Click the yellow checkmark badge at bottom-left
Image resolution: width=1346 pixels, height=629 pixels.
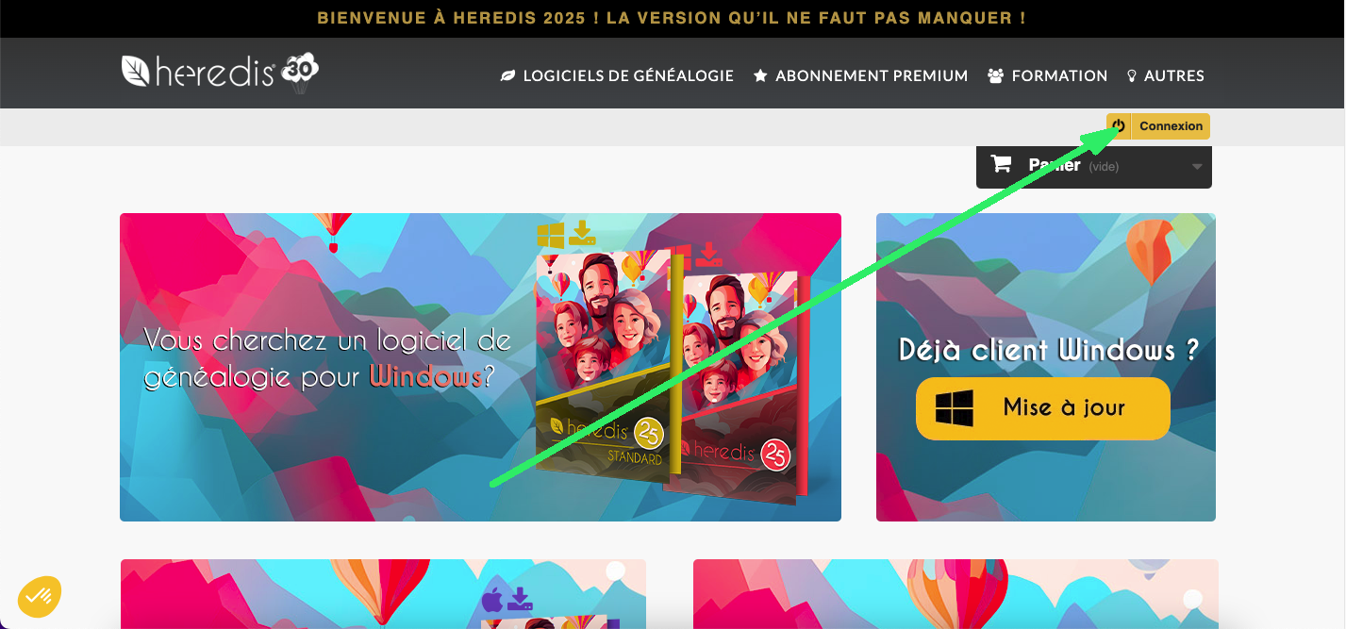click(x=39, y=596)
